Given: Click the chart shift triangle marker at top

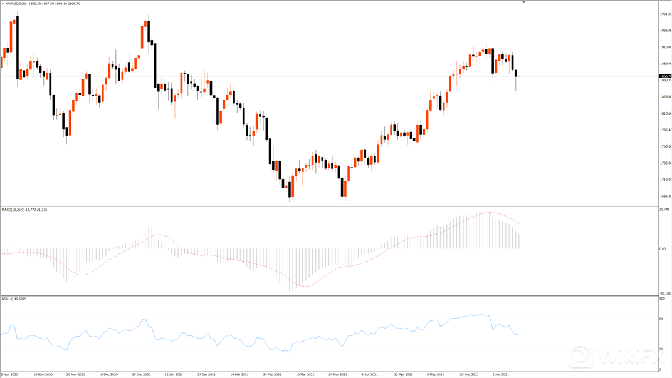Looking at the screenshot, I should point(523,2).
